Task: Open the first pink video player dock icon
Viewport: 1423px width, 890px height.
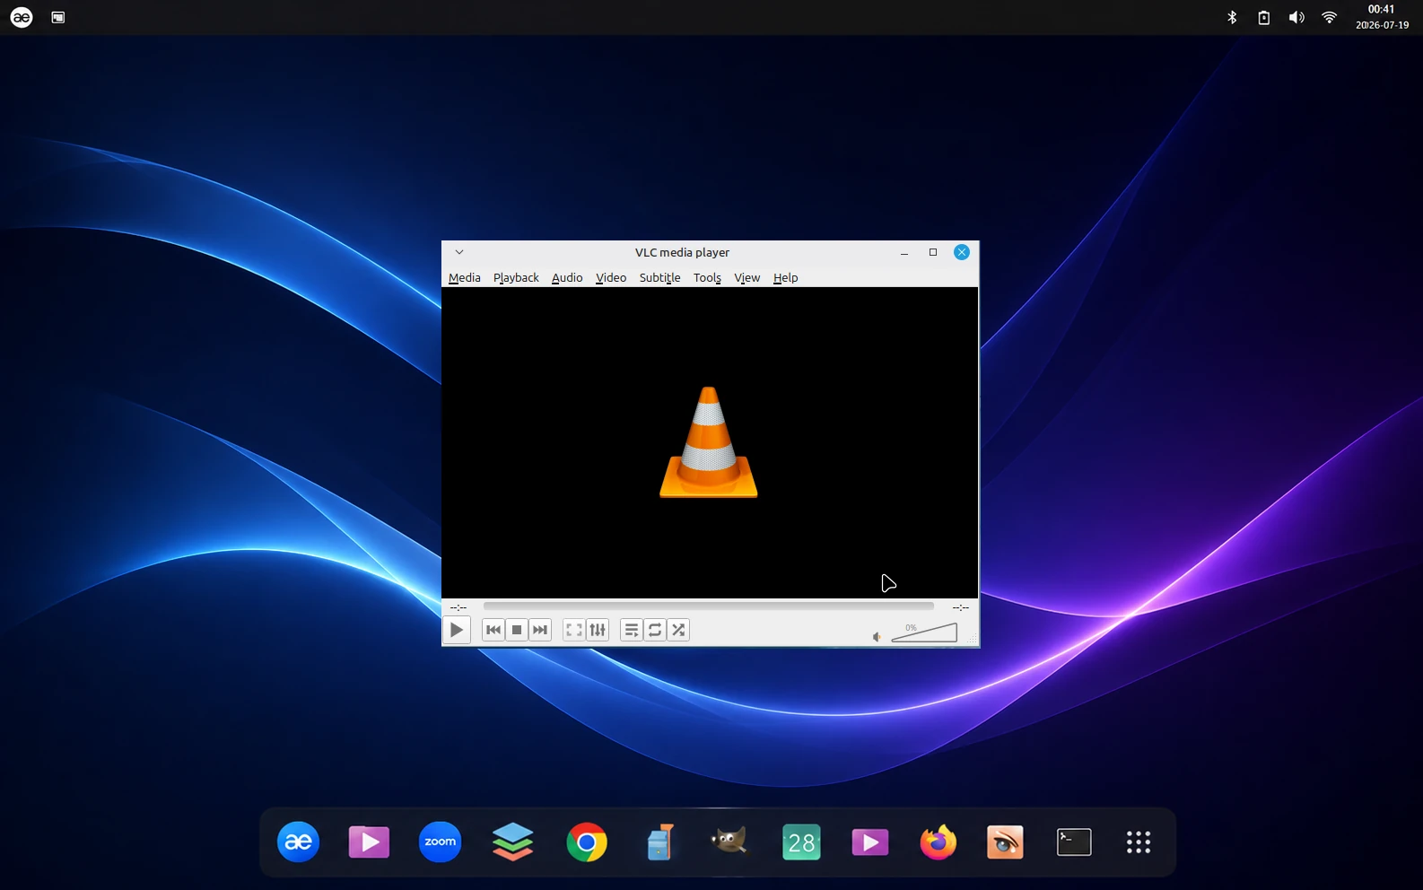Action: (369, 842)
